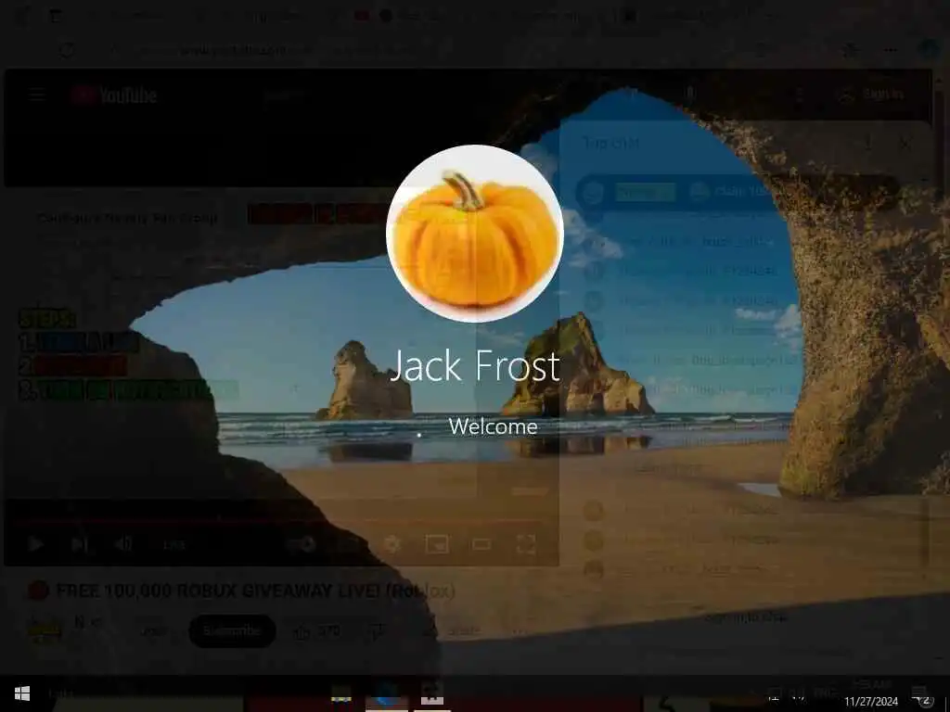Switch the video to miniplayer

click(x=437, y=544)
